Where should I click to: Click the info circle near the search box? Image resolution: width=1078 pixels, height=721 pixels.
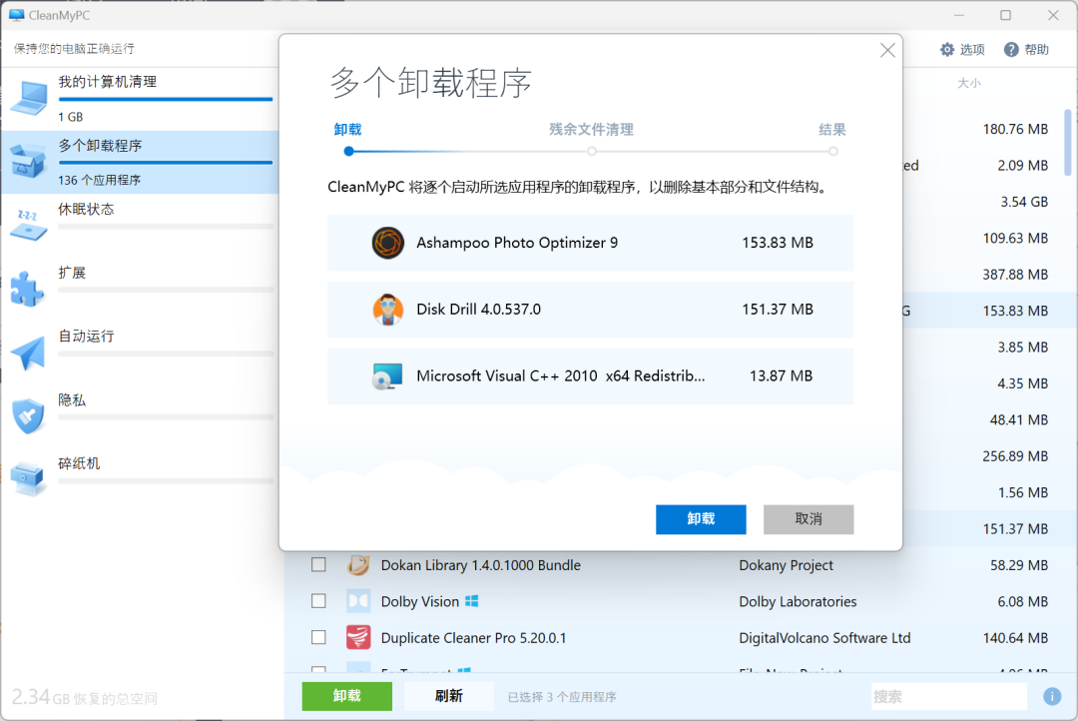coord(1051,696)
